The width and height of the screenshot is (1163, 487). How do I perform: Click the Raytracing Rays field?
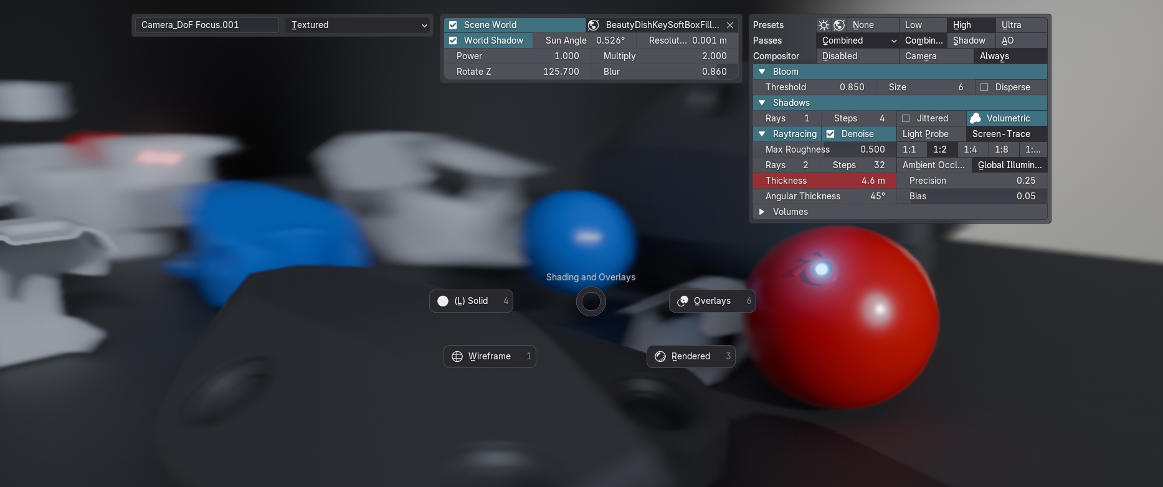tap(787, 165)
